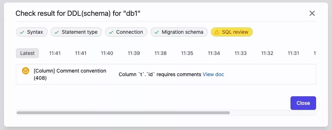Click the orange warning icon beside Comment convention
This screenshot has width=332, height=130.
[x=26, y=71]
